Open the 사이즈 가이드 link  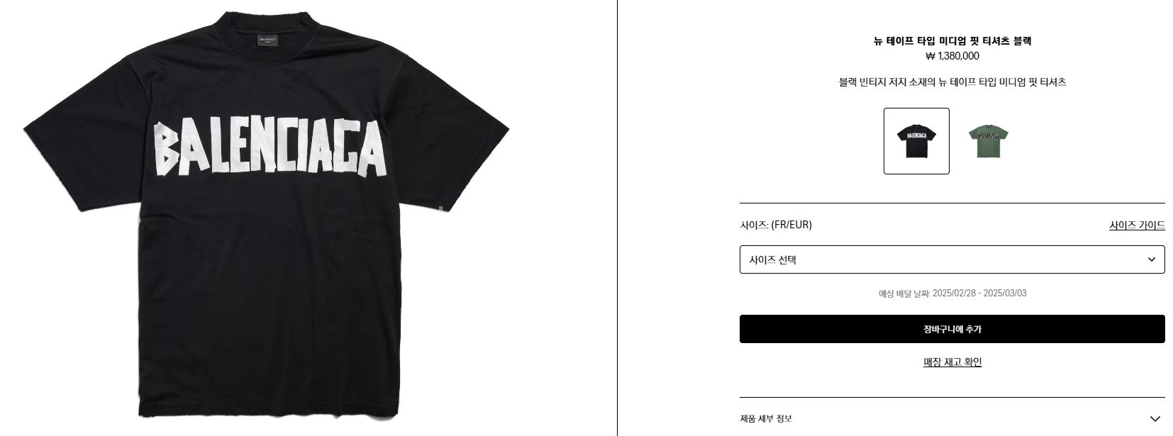(x=1137, y=225)
